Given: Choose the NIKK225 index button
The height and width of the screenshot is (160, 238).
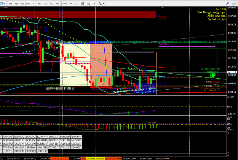Looking at the screenshot, I should [19, 147].
